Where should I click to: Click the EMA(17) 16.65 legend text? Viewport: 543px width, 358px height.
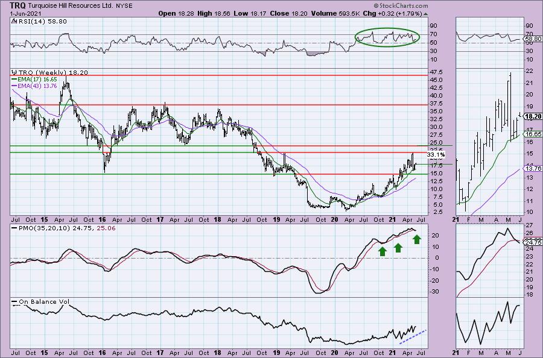(37, 79)
